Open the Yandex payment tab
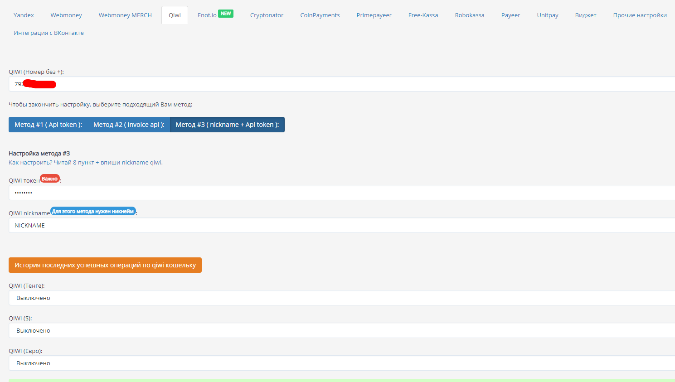 (x=24, y=15)
